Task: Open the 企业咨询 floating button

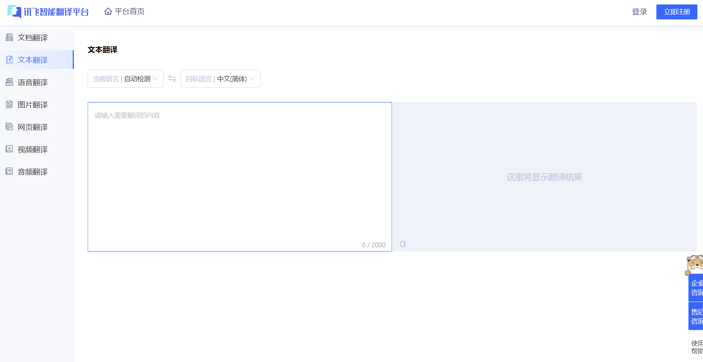Action: click(696, 288)
